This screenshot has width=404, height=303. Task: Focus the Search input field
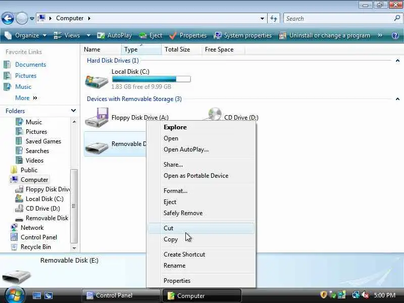(337, 19)
